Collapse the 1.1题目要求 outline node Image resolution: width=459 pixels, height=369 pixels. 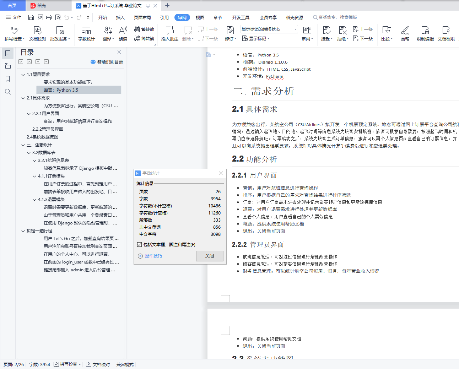23,75
